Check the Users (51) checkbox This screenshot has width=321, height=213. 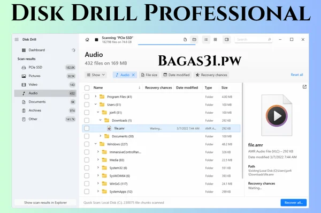point(87,105)
